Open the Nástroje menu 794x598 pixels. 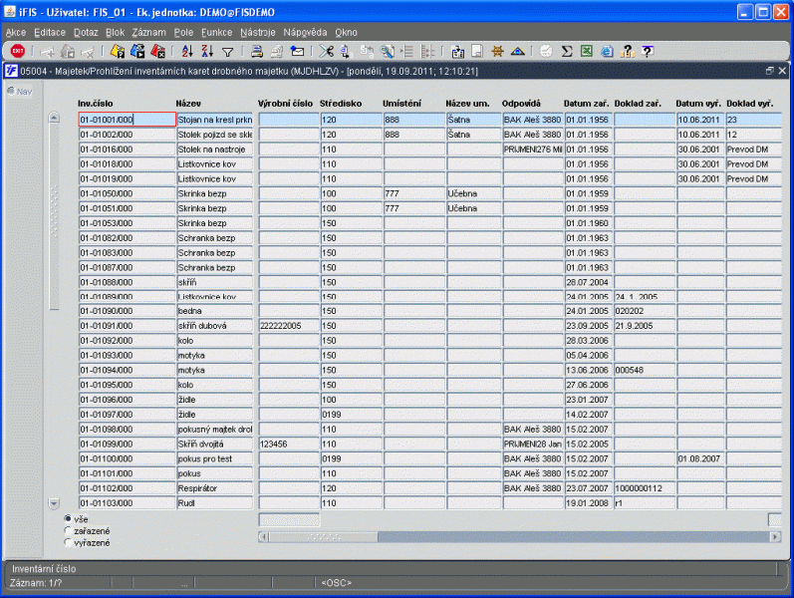pos(258,32)
